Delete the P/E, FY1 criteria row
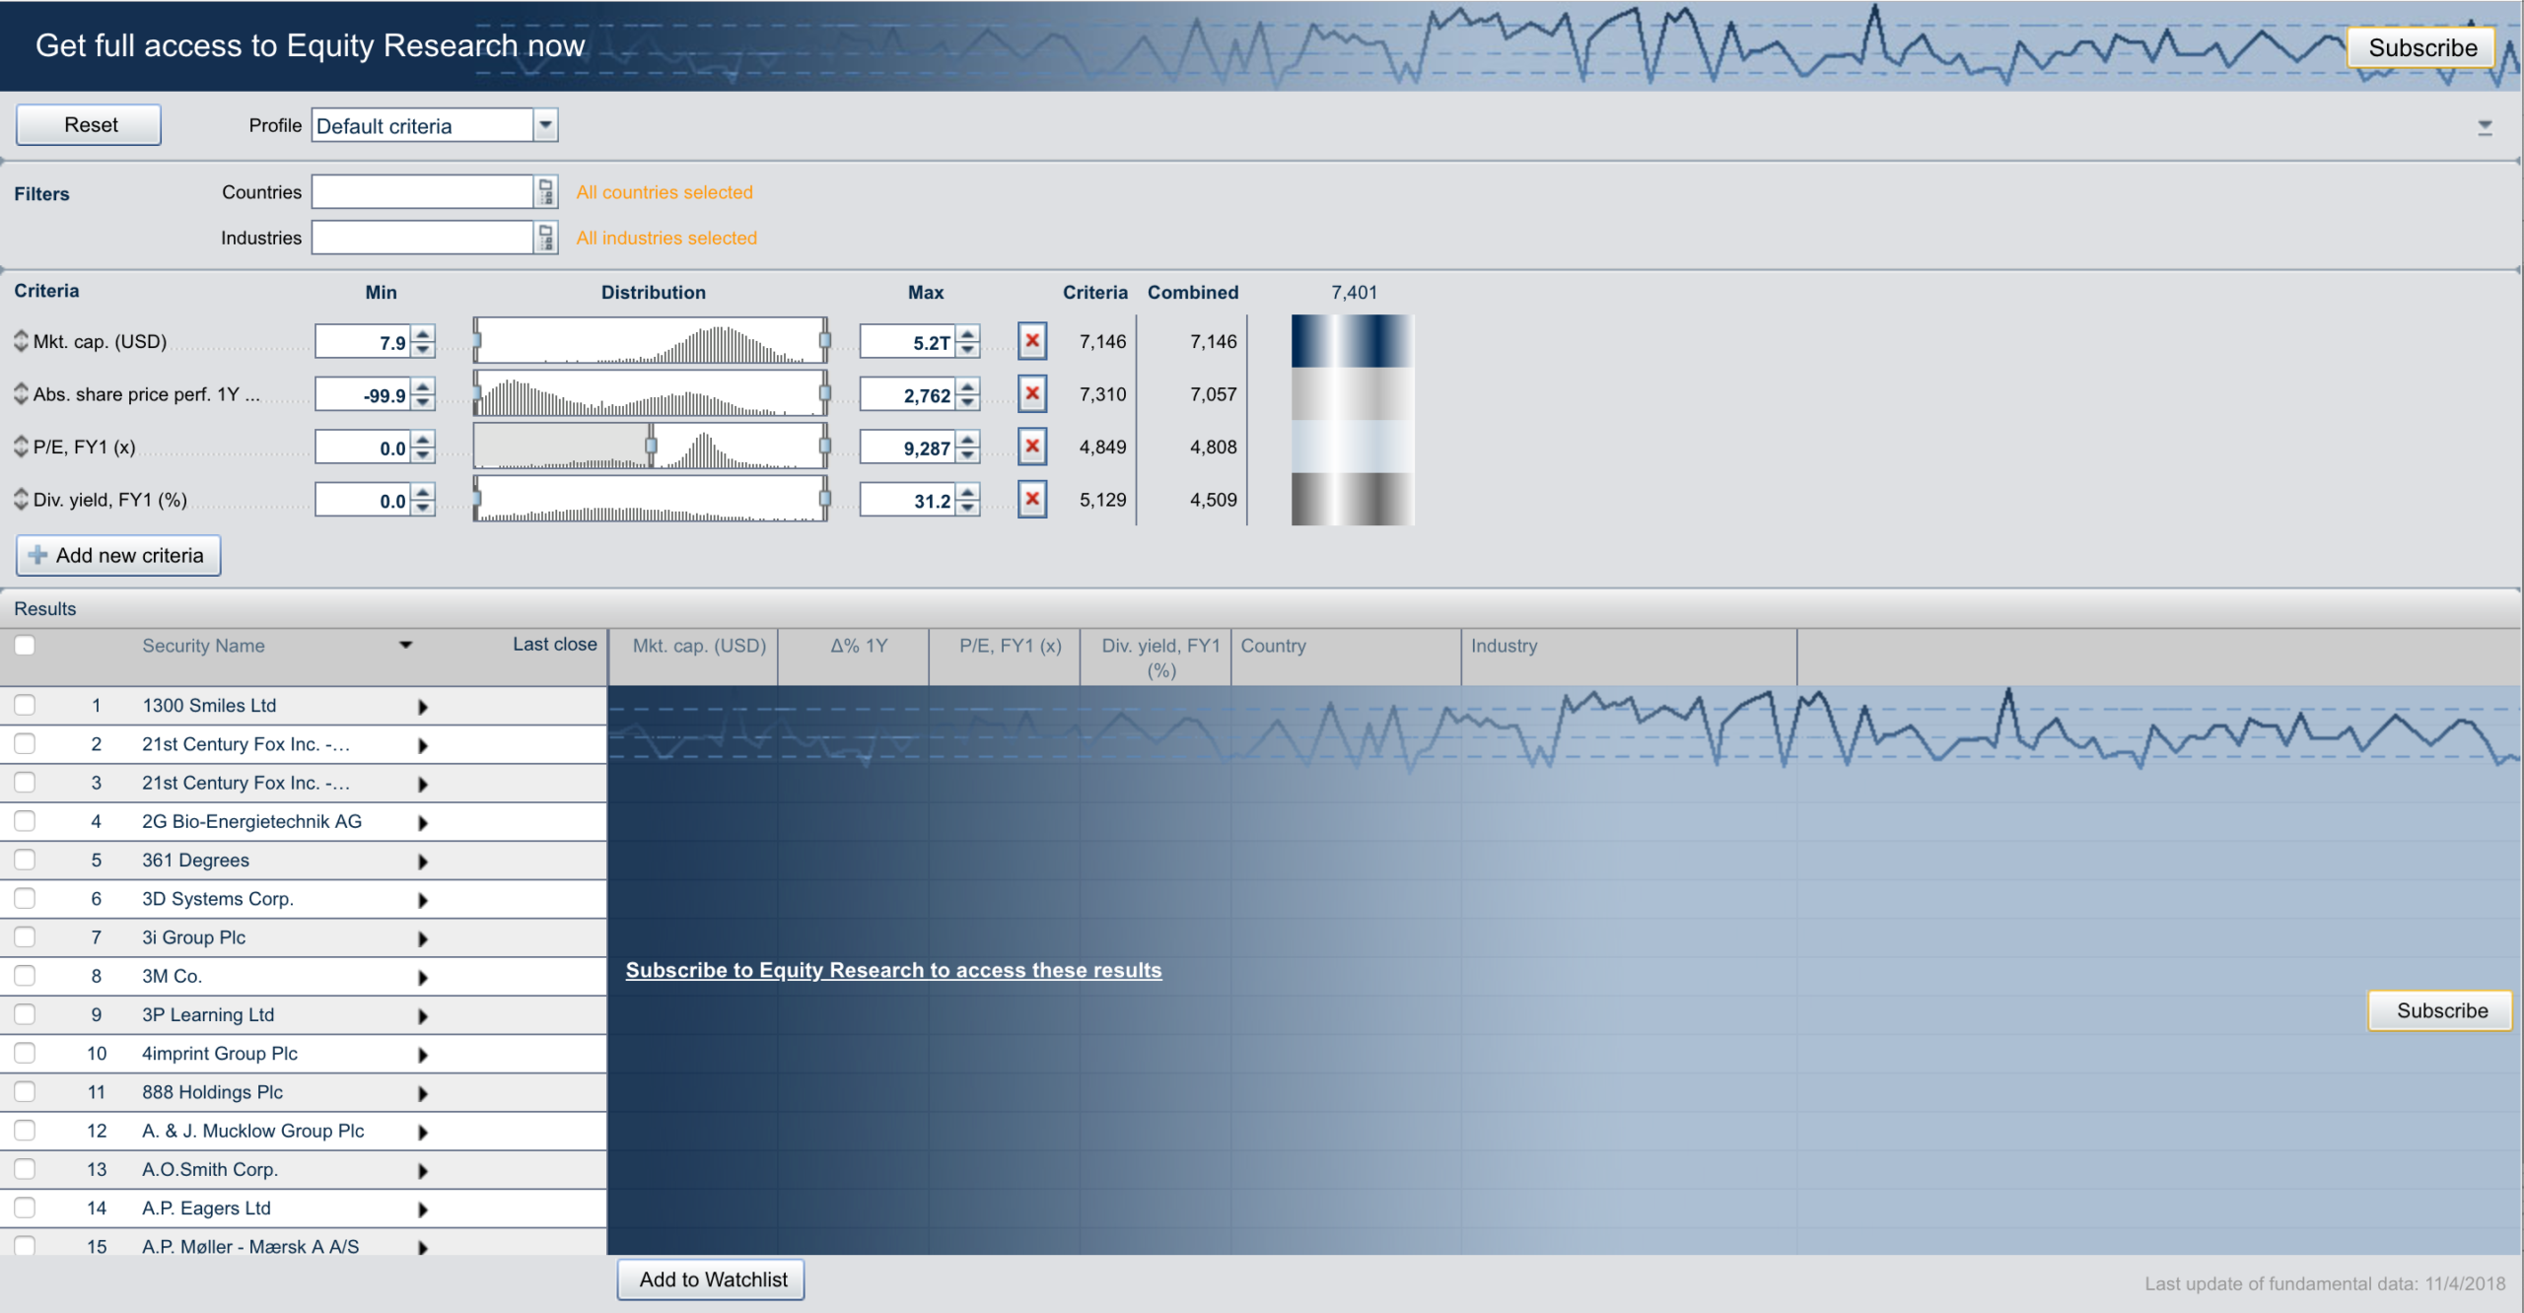Viewport: 2524px width, 1313px height. 1031,447
